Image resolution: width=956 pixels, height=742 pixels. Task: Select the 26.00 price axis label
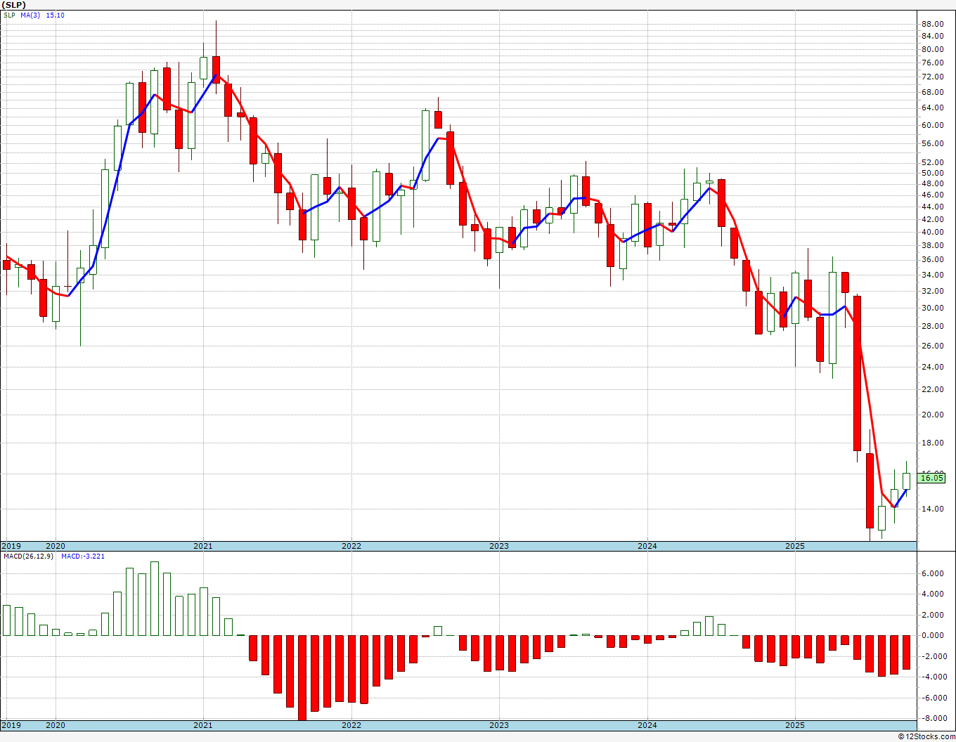click(x=932, y=346)
